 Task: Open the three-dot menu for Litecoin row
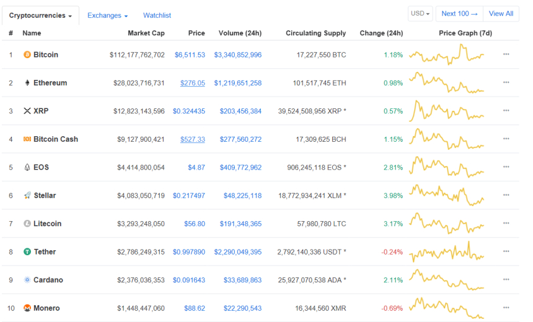[506, 223]
